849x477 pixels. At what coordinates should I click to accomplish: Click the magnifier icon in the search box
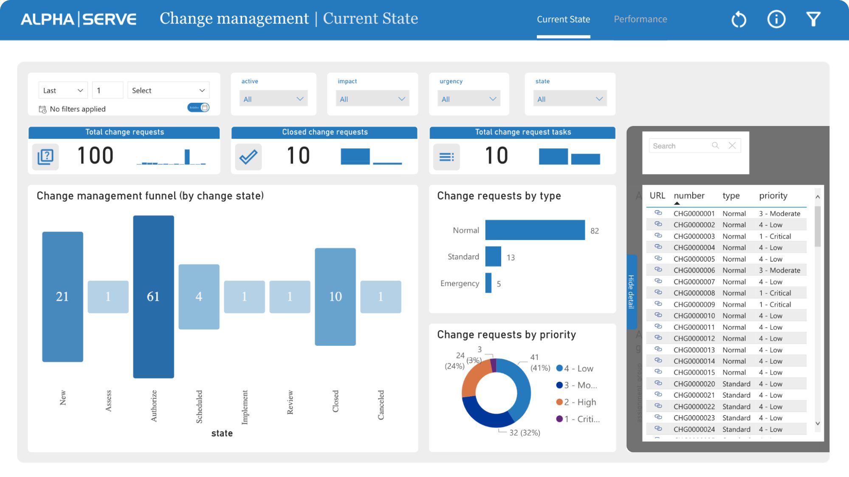click(x=716, y=145)
